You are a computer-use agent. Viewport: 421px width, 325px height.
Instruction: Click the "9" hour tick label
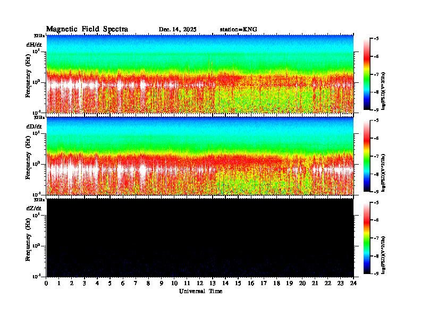[162, 283]
